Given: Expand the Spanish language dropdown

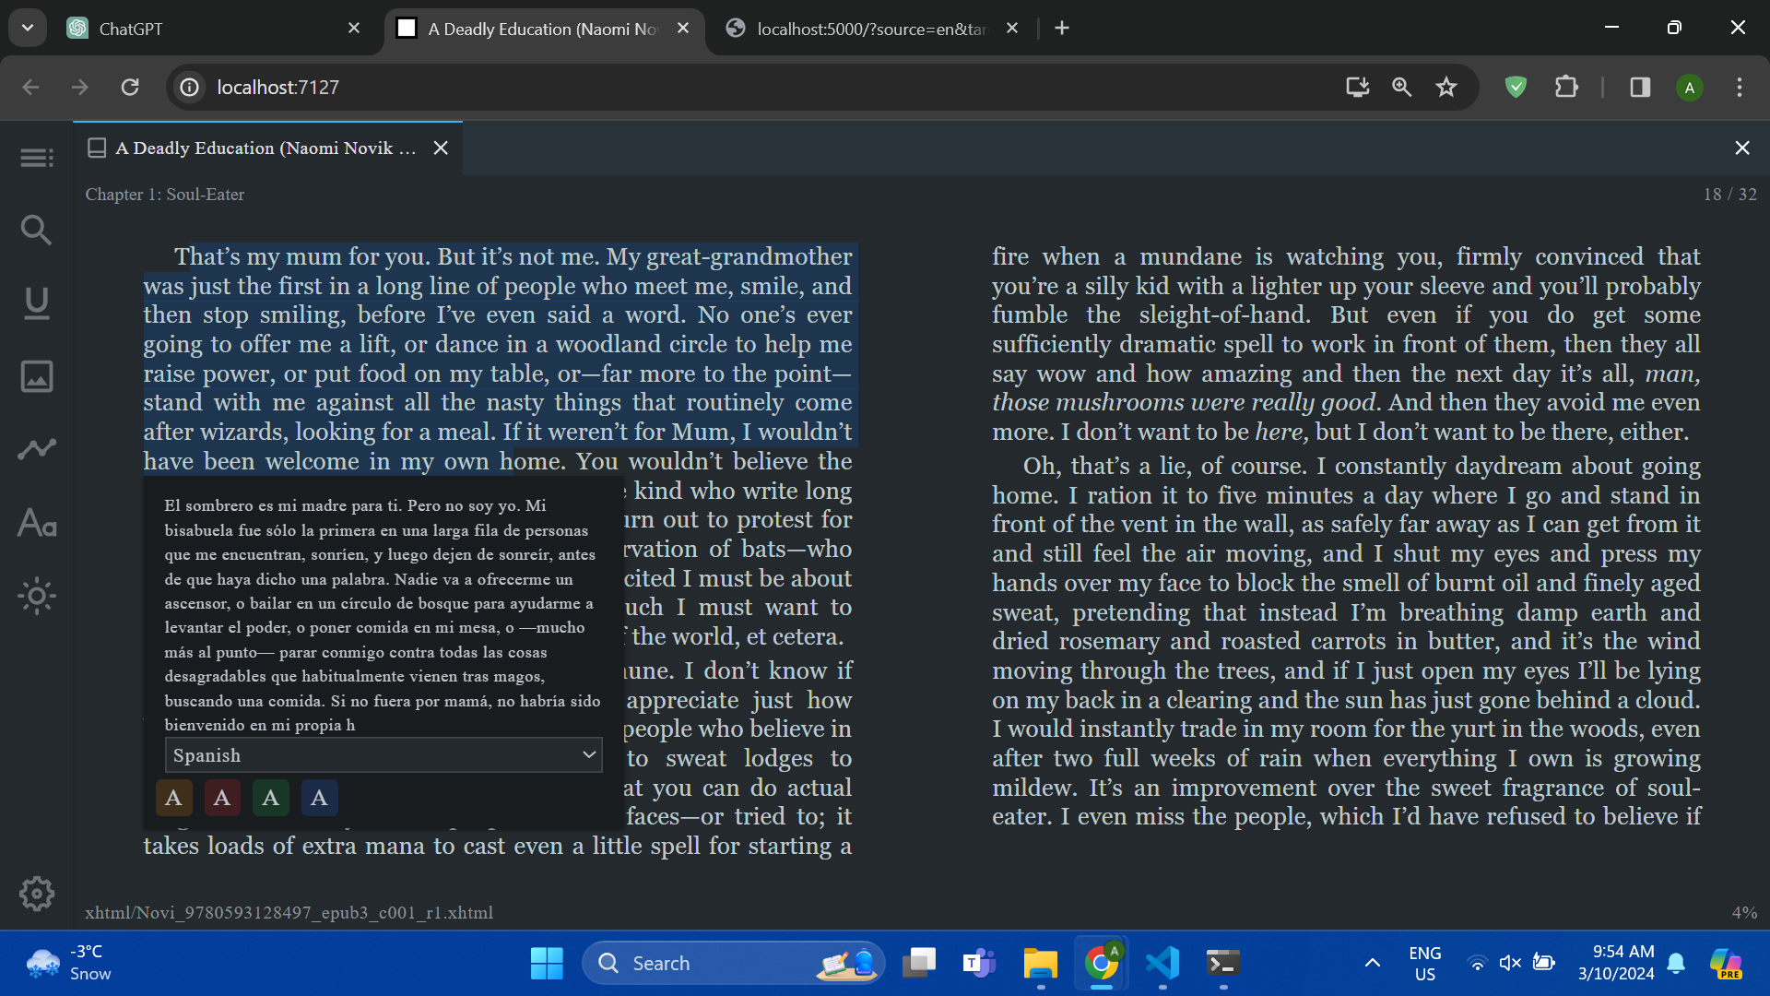Looking at the screenshot, I should 383,755.
